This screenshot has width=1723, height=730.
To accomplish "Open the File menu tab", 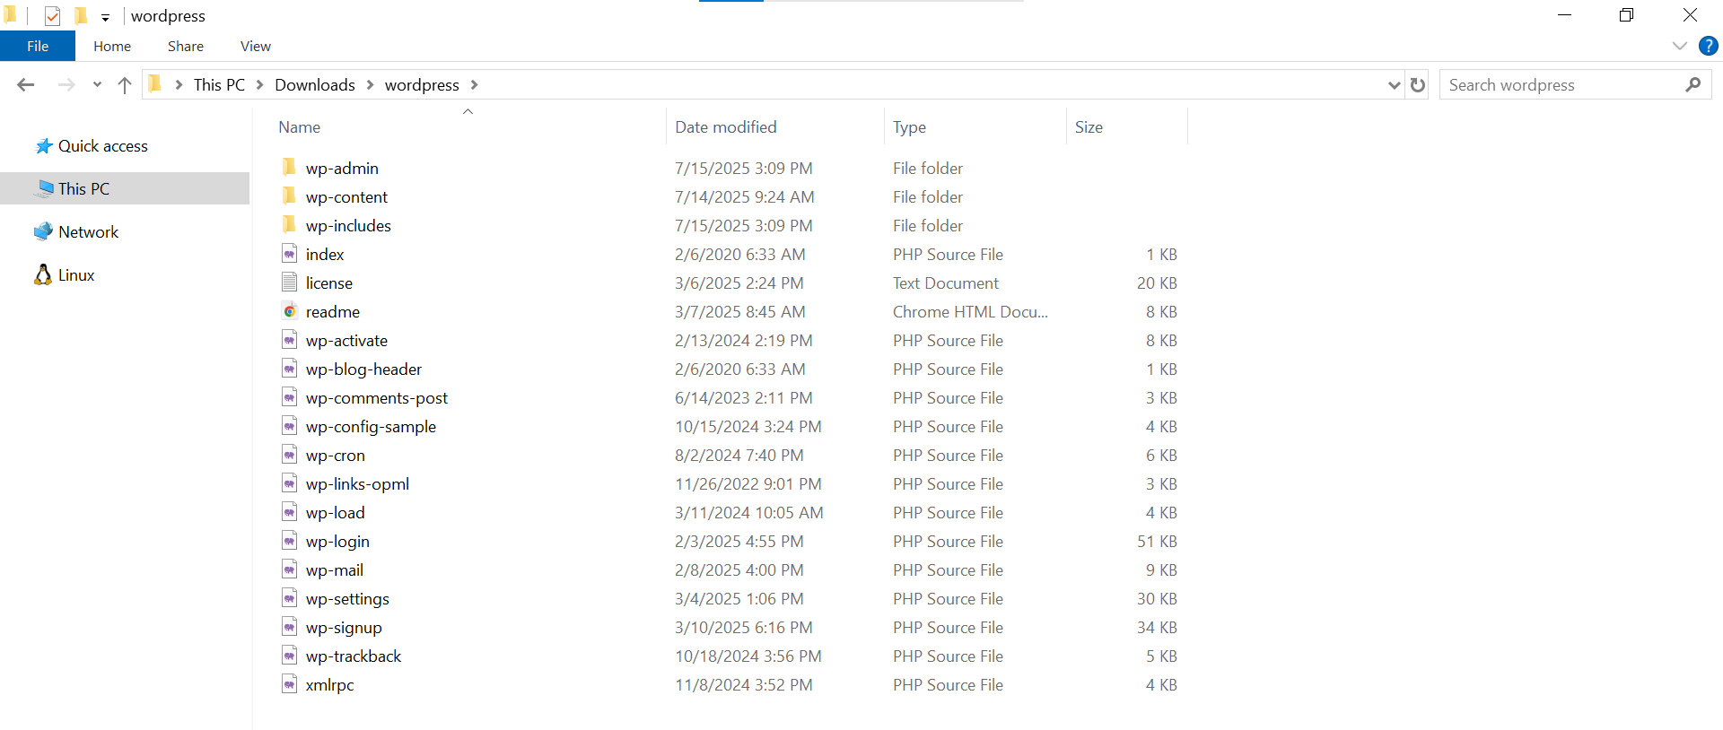I will click(38, 46).
